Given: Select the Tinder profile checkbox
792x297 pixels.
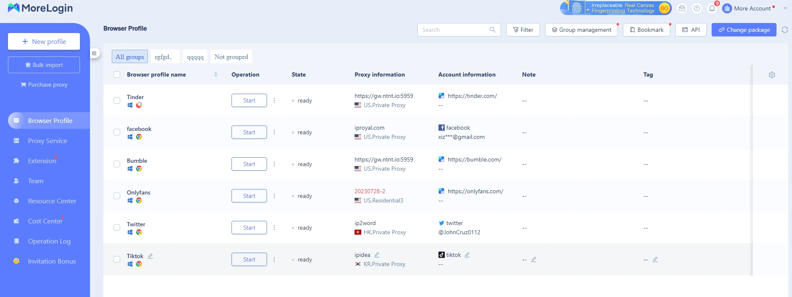Looking at the screenshot, I should (x=117, y=100).
